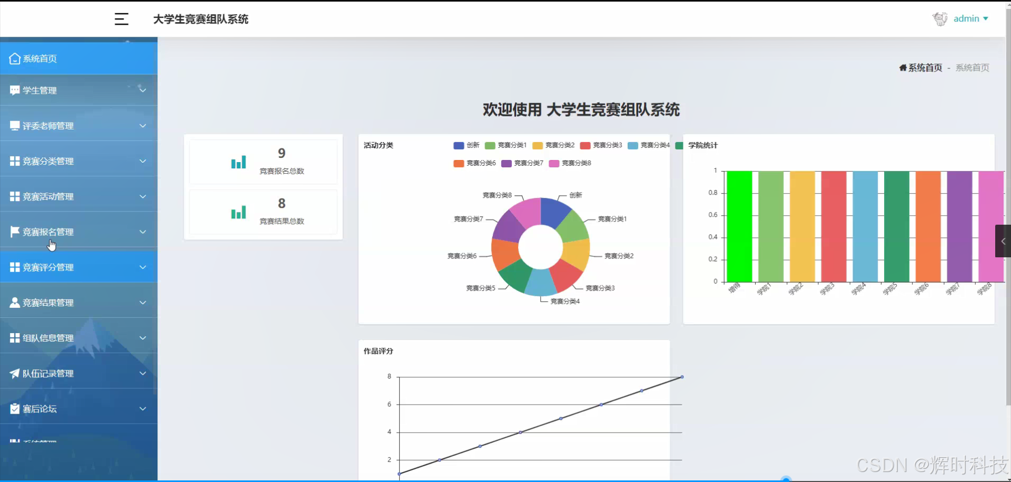The image size is (1011, 482).
Task: Expand the 竞赛评分管理 chevron
Action: (143, 267)
